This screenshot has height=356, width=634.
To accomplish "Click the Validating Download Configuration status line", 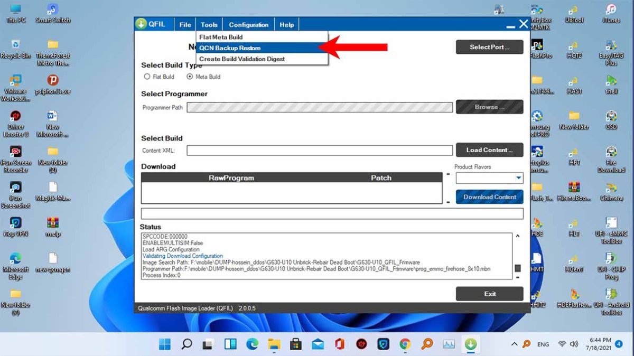I will click(183, 256).
